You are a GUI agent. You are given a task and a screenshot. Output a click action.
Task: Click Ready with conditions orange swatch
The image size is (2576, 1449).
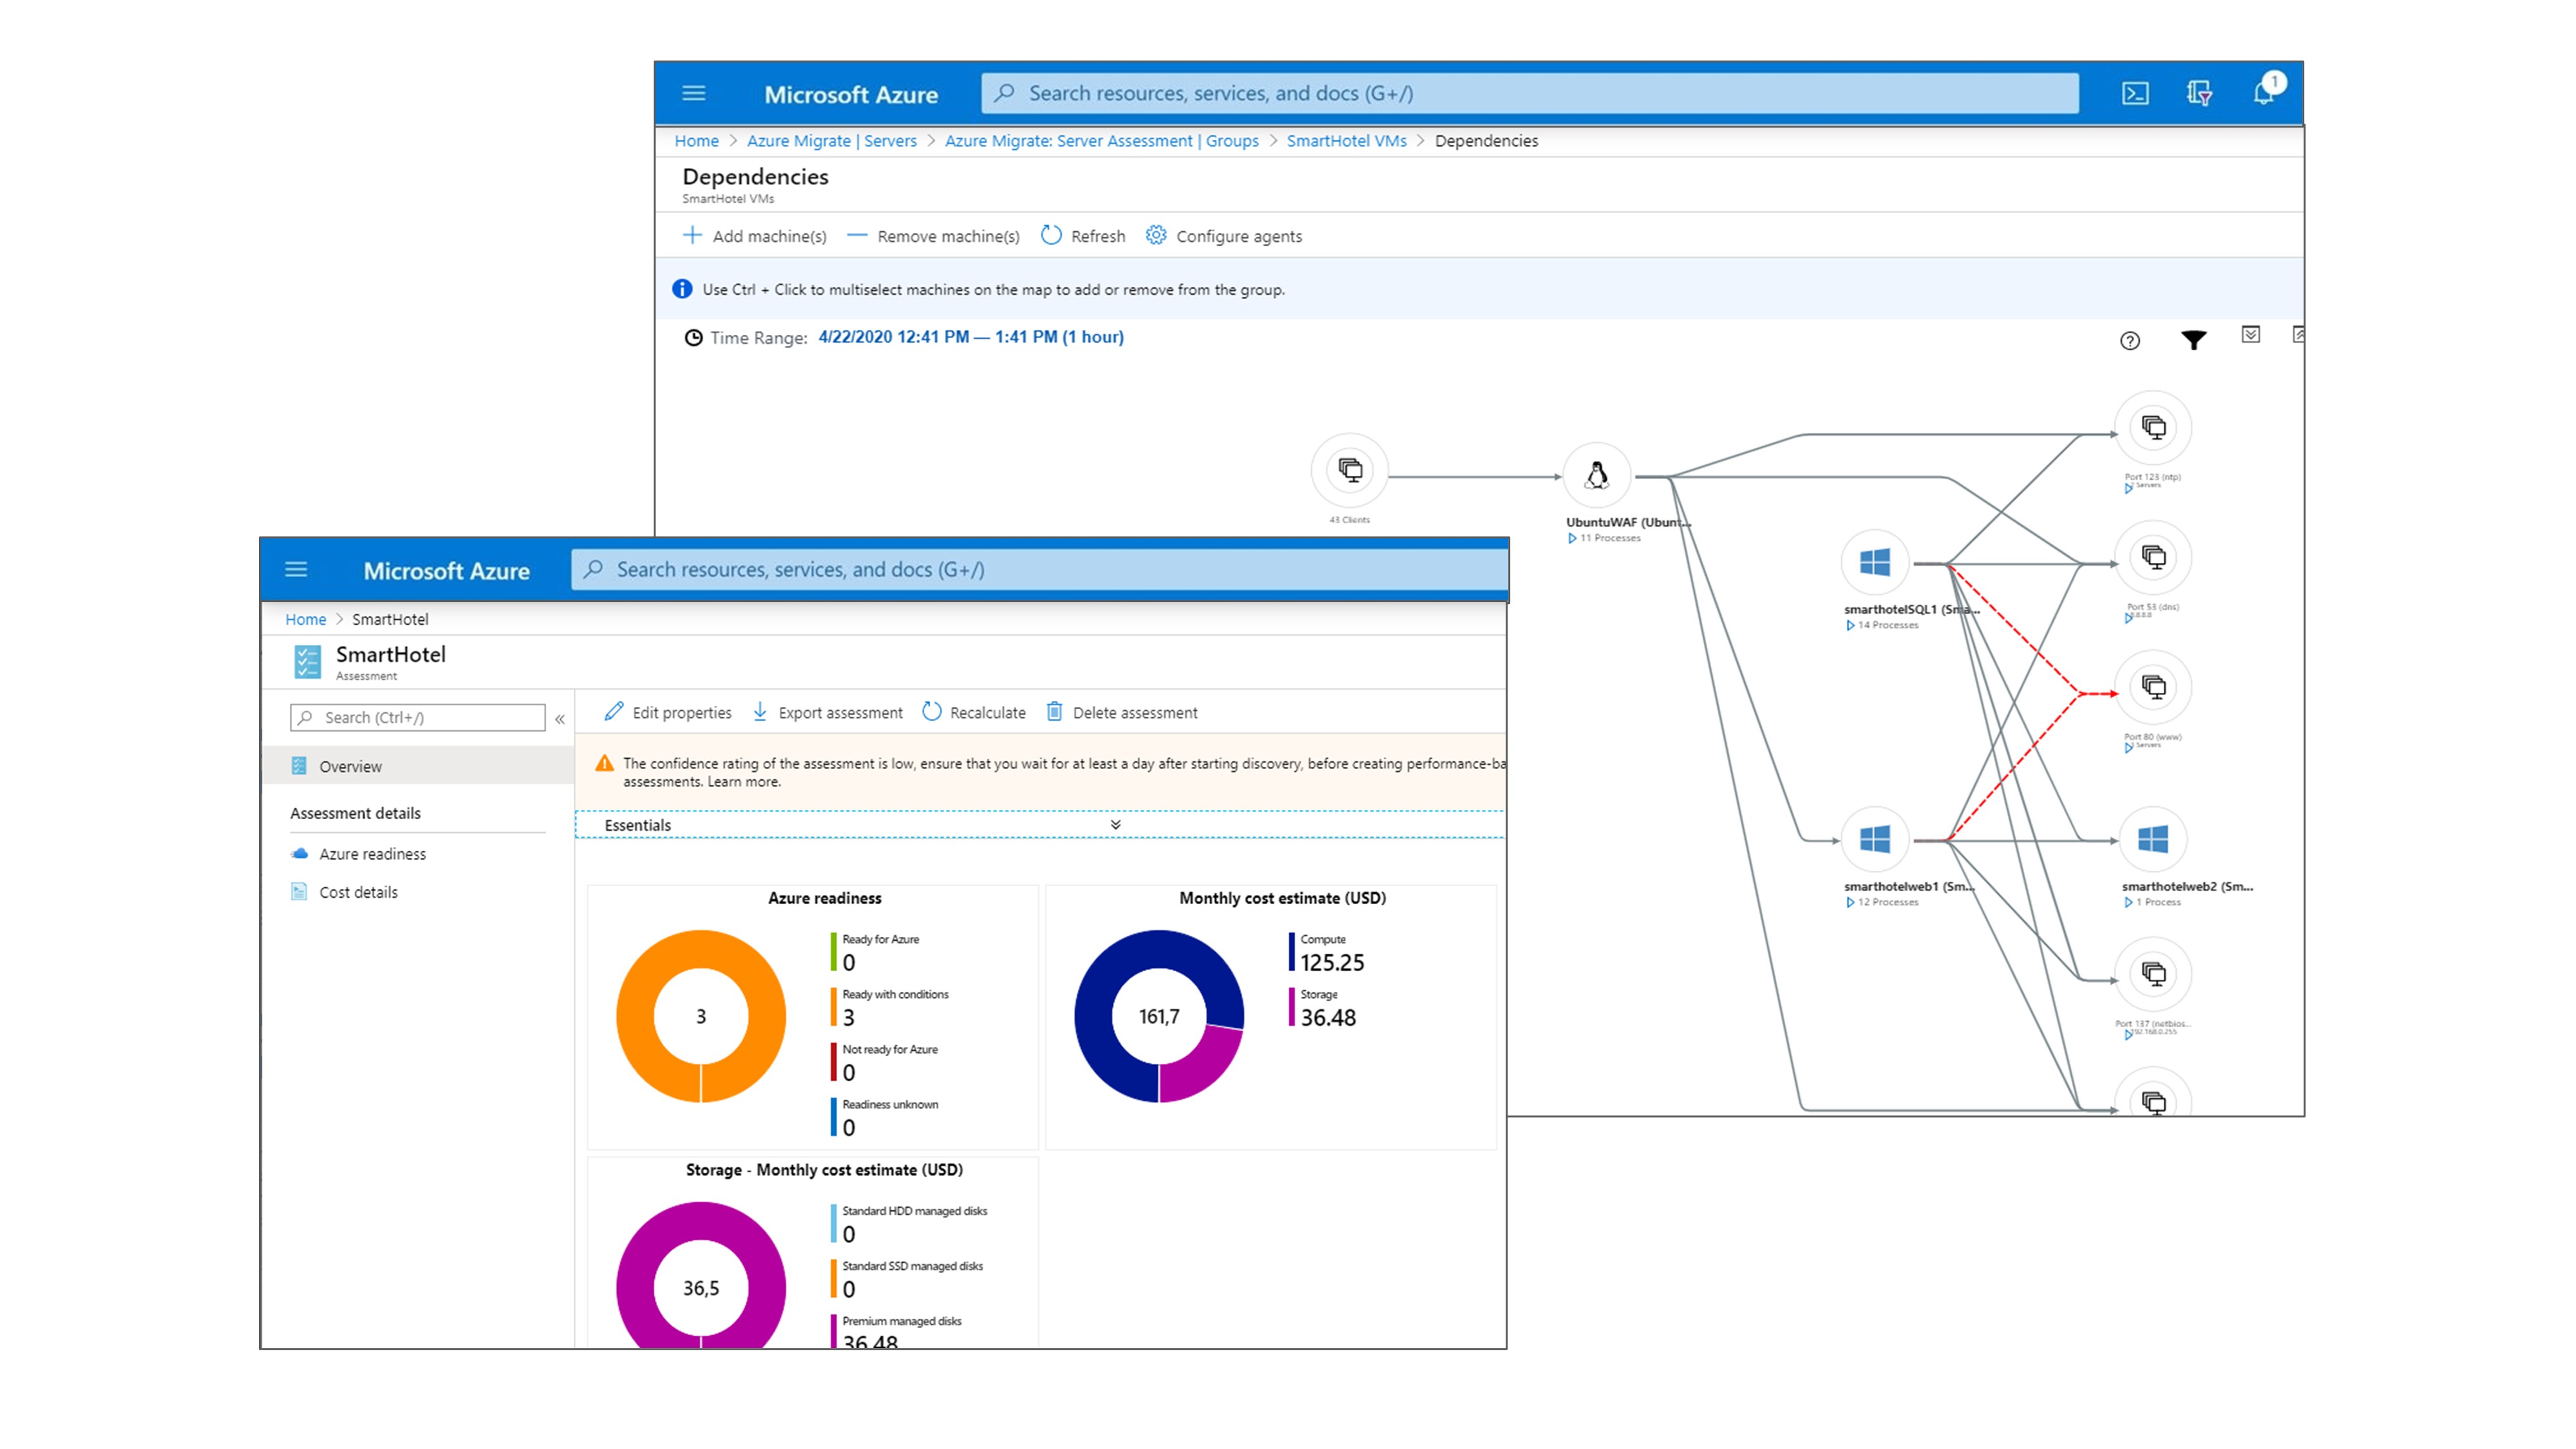point(833,1007)
